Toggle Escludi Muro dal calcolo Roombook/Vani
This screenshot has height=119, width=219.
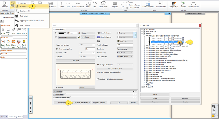(x=98, y=79)
